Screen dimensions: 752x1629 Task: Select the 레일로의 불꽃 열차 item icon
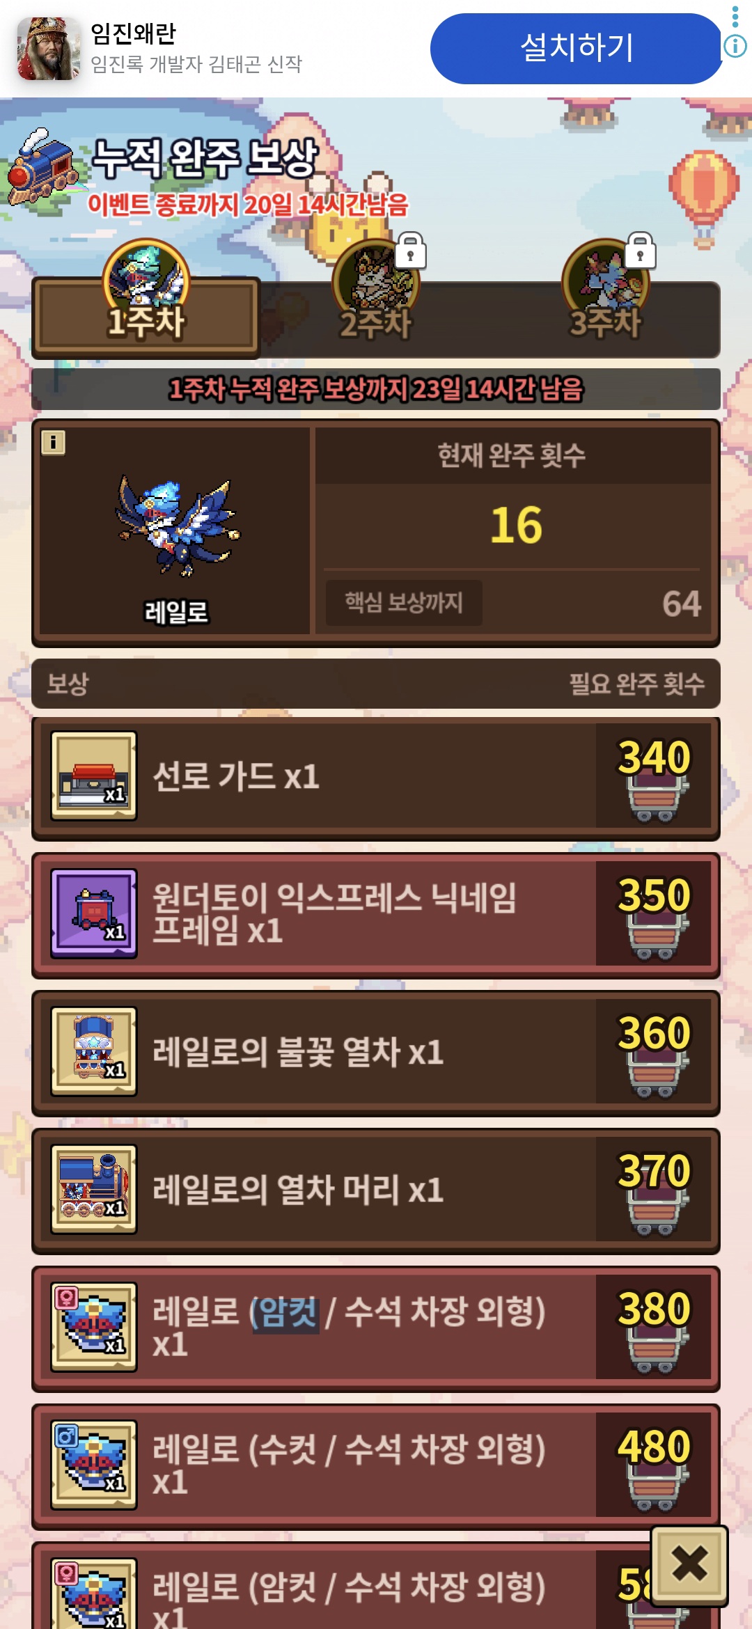point(94,1051)
